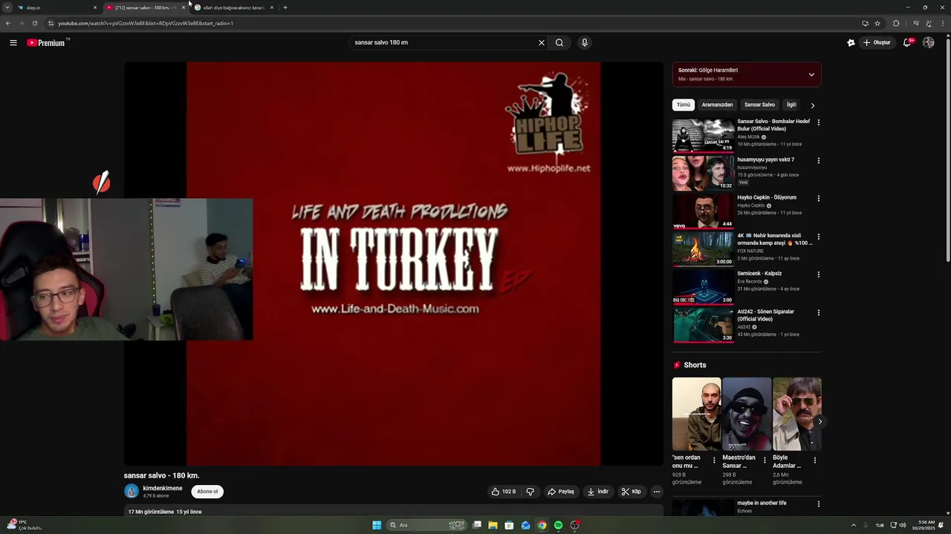The image size is (951, 534).
Task: Open options for Bombalar Hedef Bulur video
Action: pyautogui.click(x=819, y=122)
